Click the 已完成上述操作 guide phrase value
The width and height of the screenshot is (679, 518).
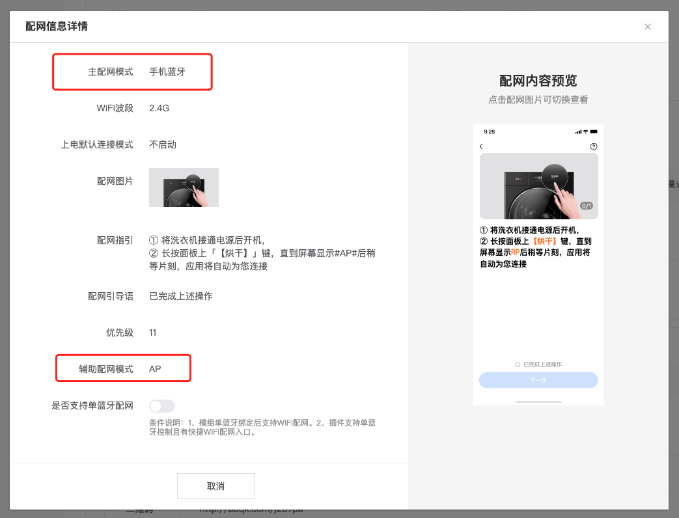[x=181, y=296]
